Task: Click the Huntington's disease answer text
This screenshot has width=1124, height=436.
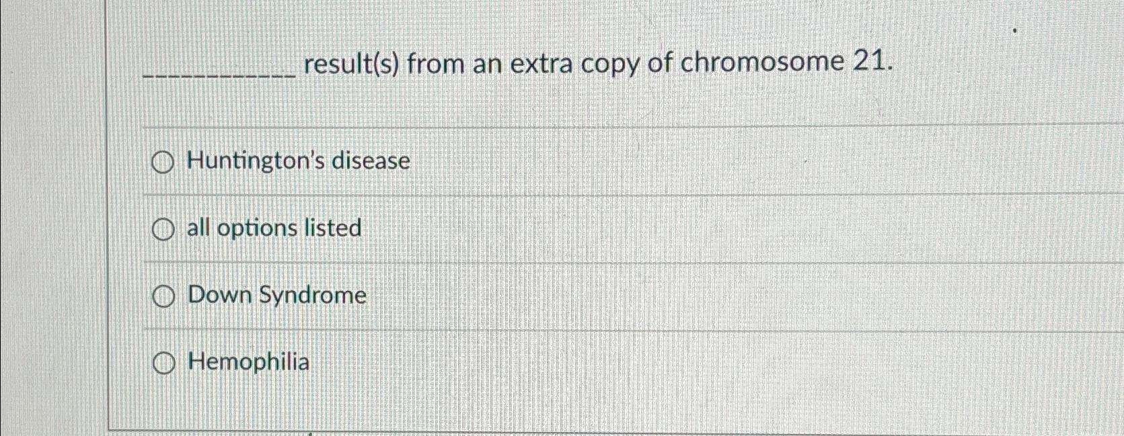Action: click(x=299, y=161)
